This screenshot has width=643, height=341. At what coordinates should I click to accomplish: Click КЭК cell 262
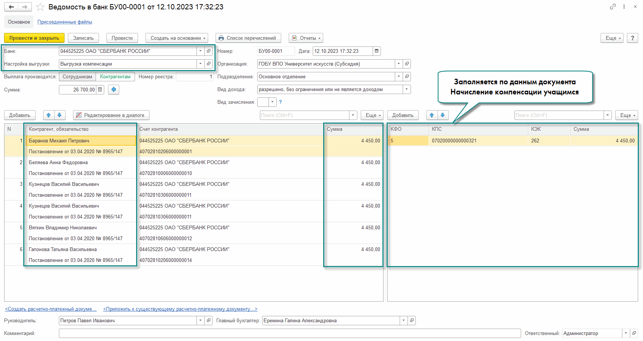coord(549,141)
